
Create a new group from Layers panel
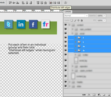(104, 95)
